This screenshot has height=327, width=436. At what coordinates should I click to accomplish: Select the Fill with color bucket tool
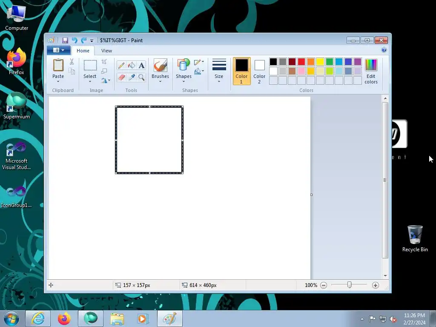pos(131,65)
